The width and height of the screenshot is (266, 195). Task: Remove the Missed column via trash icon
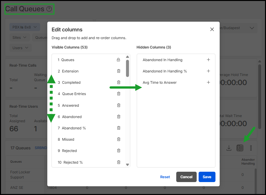(x=119, y=139)
